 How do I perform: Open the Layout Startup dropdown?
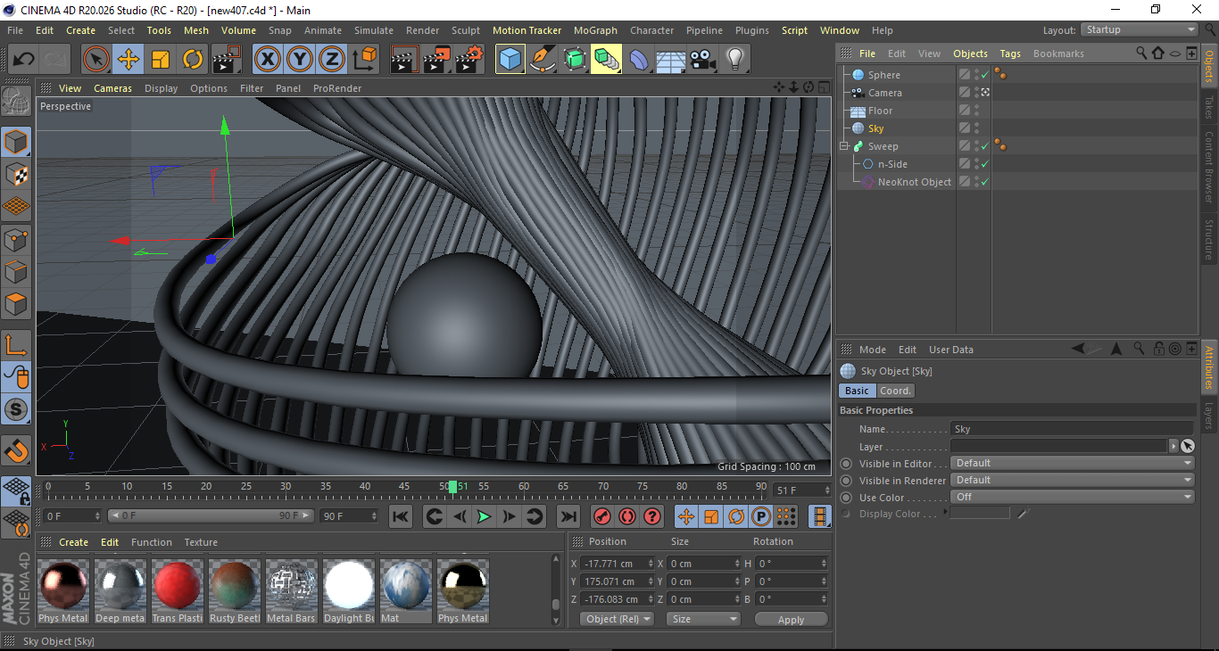click(1140, 29)
